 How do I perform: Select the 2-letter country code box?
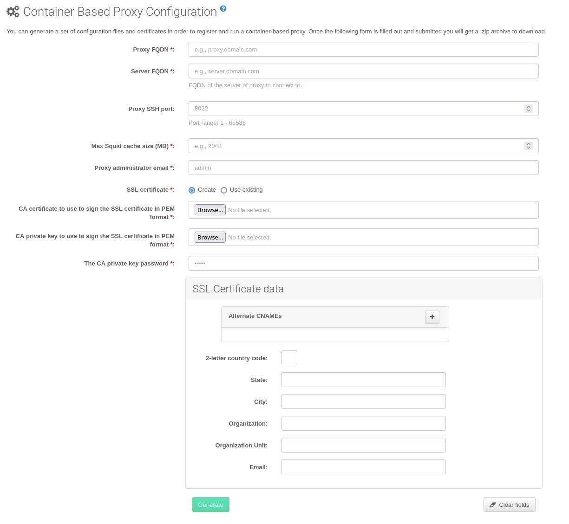click(289, 357)
